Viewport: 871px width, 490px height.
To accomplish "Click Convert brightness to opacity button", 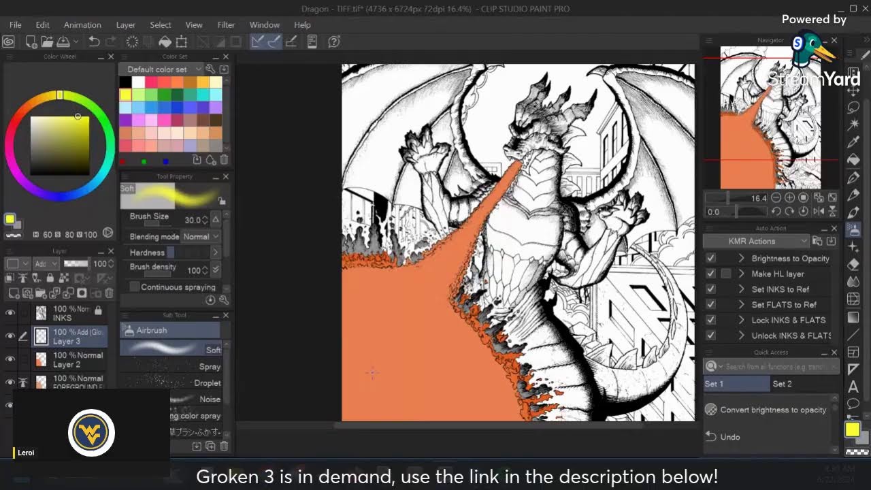I will point(772,410).
